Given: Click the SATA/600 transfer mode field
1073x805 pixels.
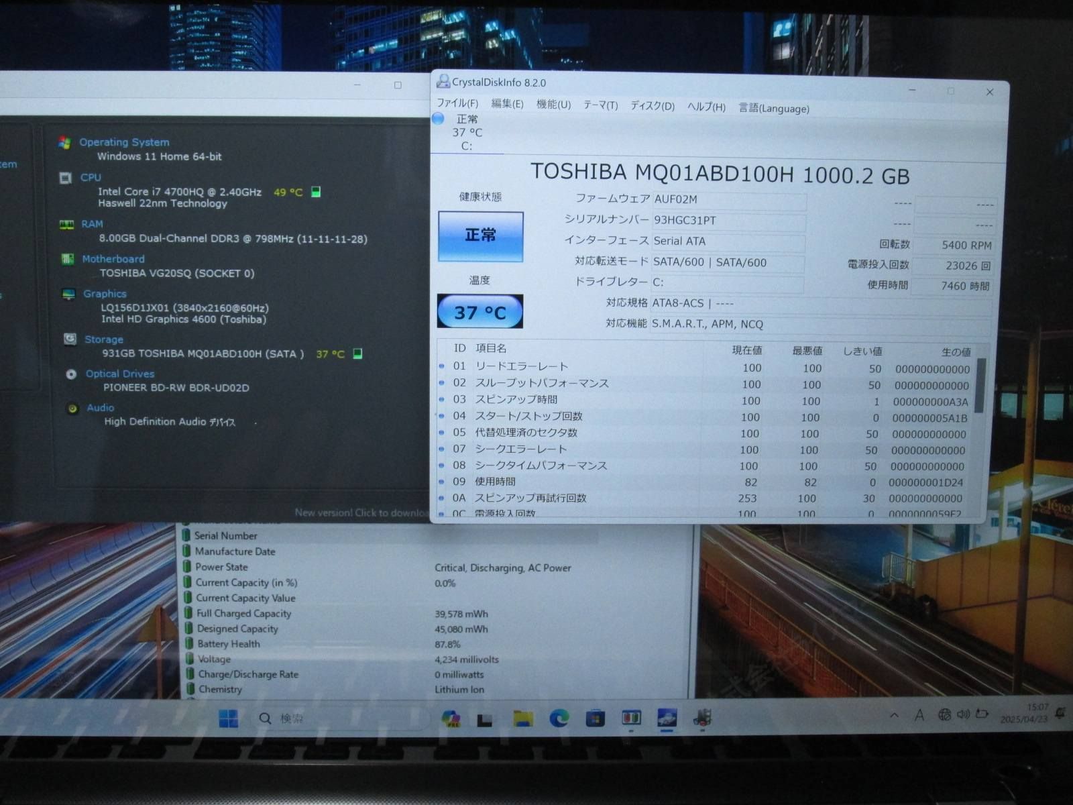Looking at the screenshot, I should coord(728,262).
